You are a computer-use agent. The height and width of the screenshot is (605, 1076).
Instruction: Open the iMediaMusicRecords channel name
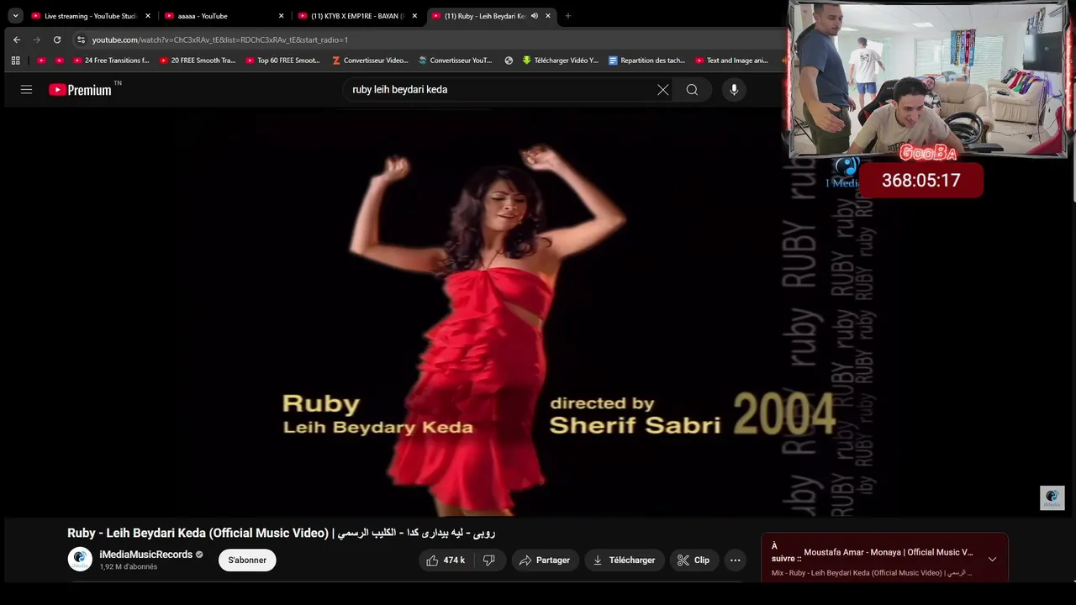(146, 555)
